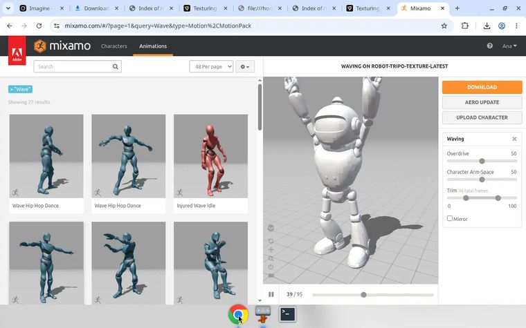Switch to the Download browser tab
This screenshot has height=328, width=526.
96,8
